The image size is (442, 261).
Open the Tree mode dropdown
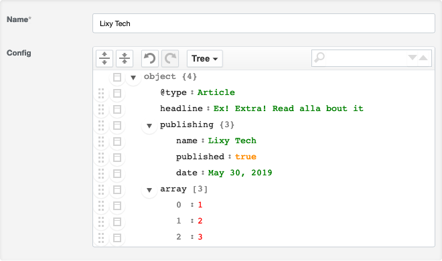coord(205,59)
